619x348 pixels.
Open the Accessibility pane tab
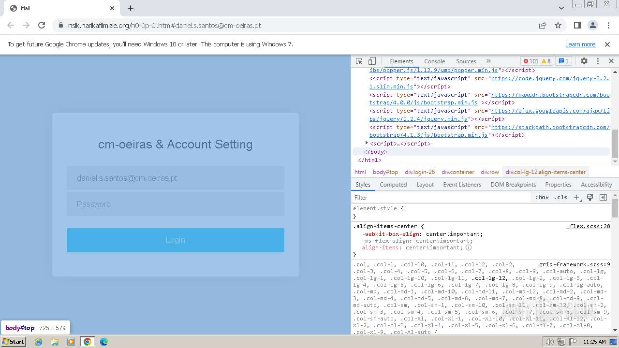596,185
